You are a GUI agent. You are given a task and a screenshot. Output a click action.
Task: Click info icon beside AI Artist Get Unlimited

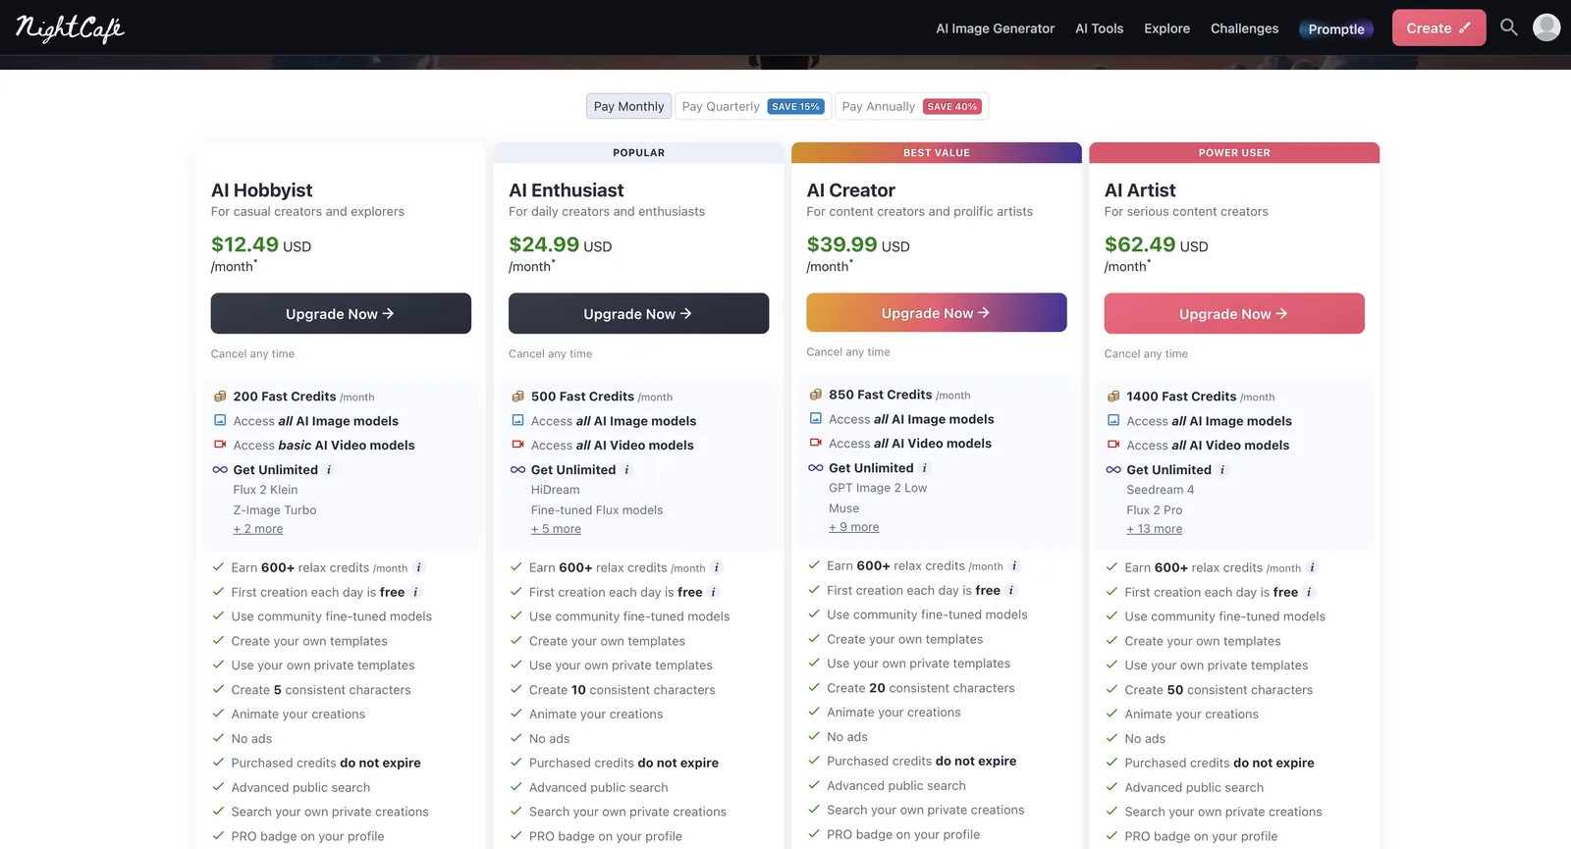pyautogui.click(x=1222, y=470)
